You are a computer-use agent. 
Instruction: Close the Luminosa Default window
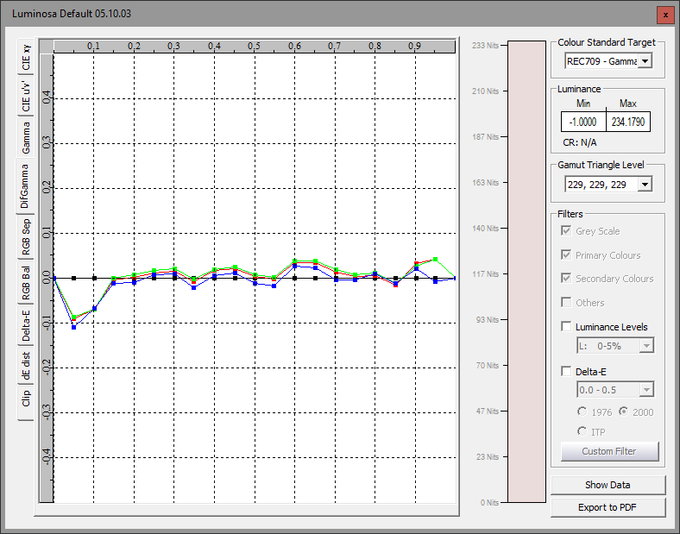pos(665,16)
